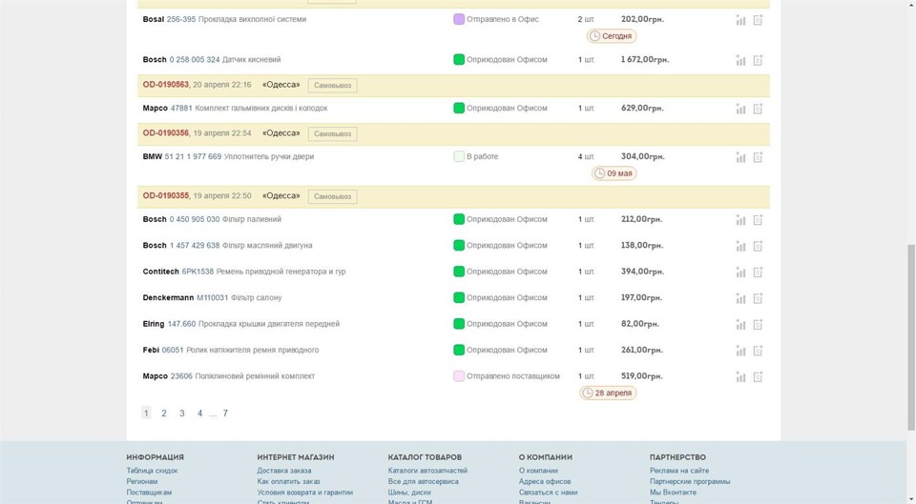
Task: Open part number 47881 link
Action: (x=181, y=108)
